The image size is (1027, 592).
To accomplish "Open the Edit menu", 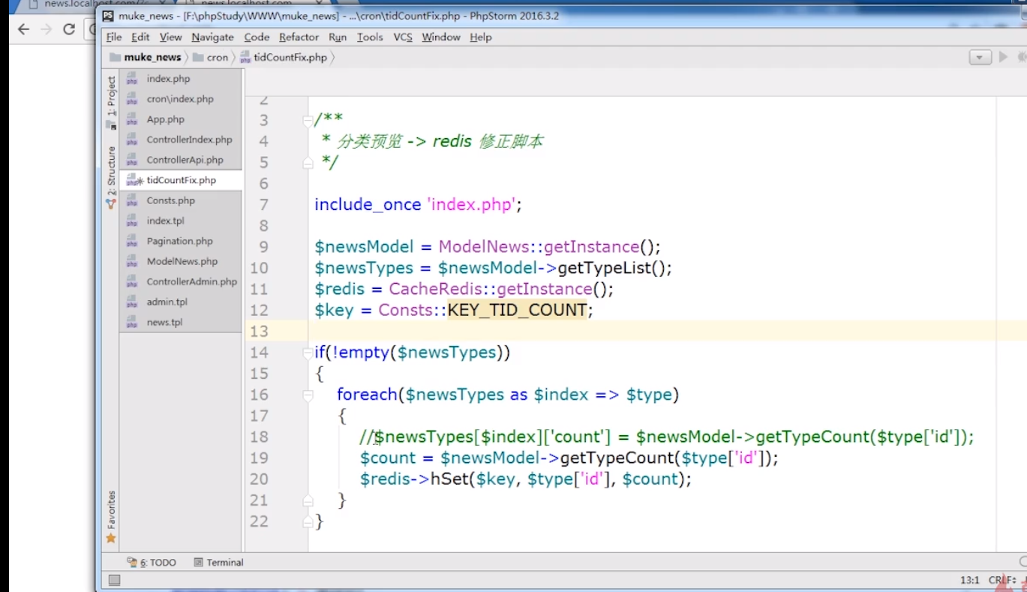I will point(140,37).
